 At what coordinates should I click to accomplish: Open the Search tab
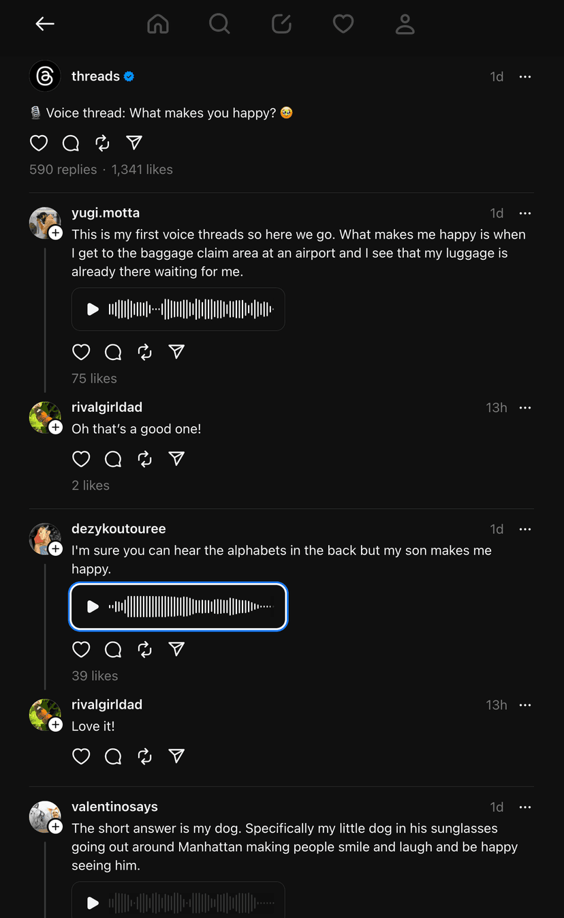(219, 24)
